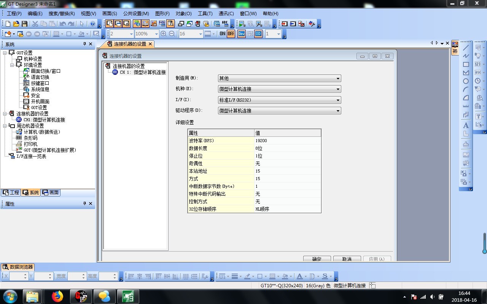Viewport: 487px width, 304px height.
Task: Open the 工程(P) menu
Action: (x=14, y=14)
